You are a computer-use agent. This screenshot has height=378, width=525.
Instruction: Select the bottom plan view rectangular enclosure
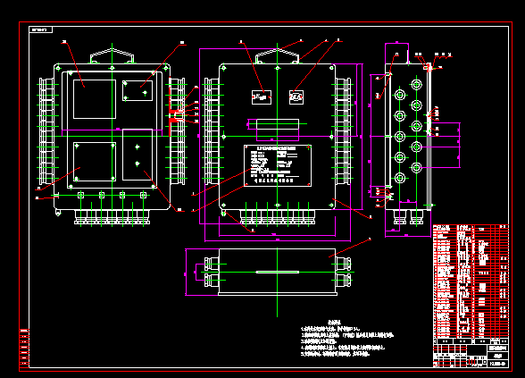tap(278, 272)
